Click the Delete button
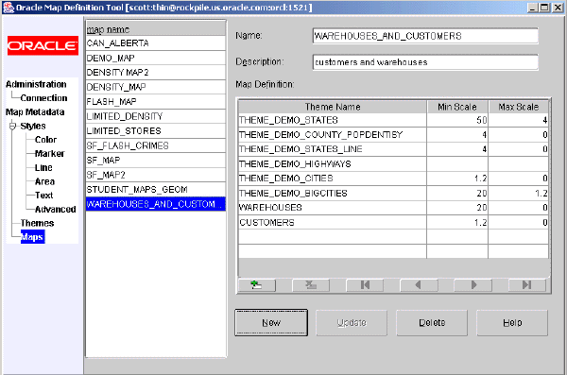This screenshot has width=567, height=375. [x=432, y=322]
